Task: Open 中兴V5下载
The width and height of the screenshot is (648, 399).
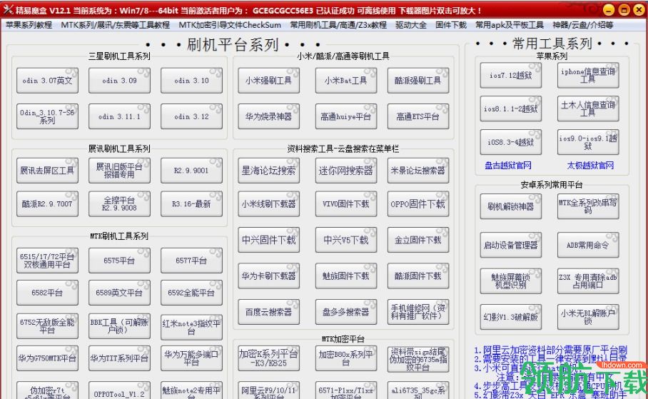Action: point(346,240)
